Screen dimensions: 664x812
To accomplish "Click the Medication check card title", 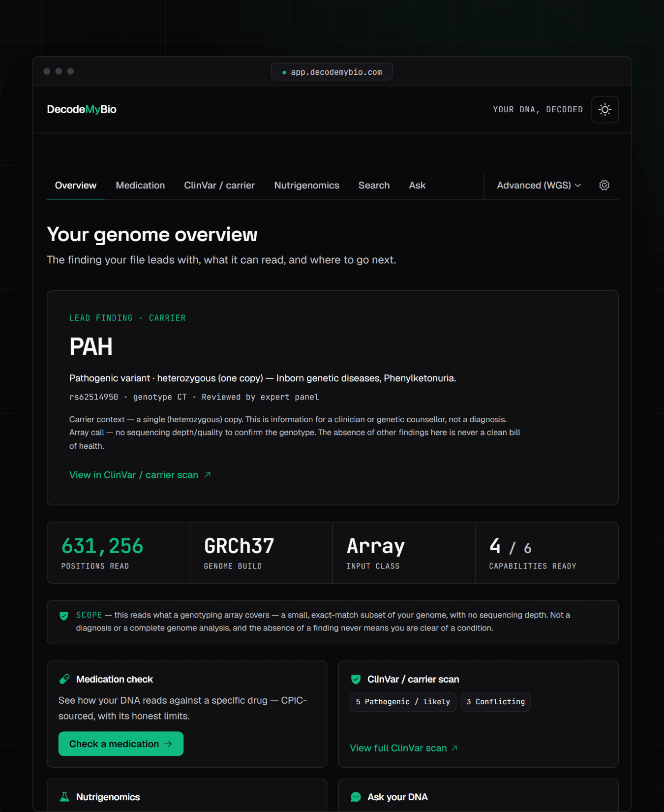I will [115, 679].
